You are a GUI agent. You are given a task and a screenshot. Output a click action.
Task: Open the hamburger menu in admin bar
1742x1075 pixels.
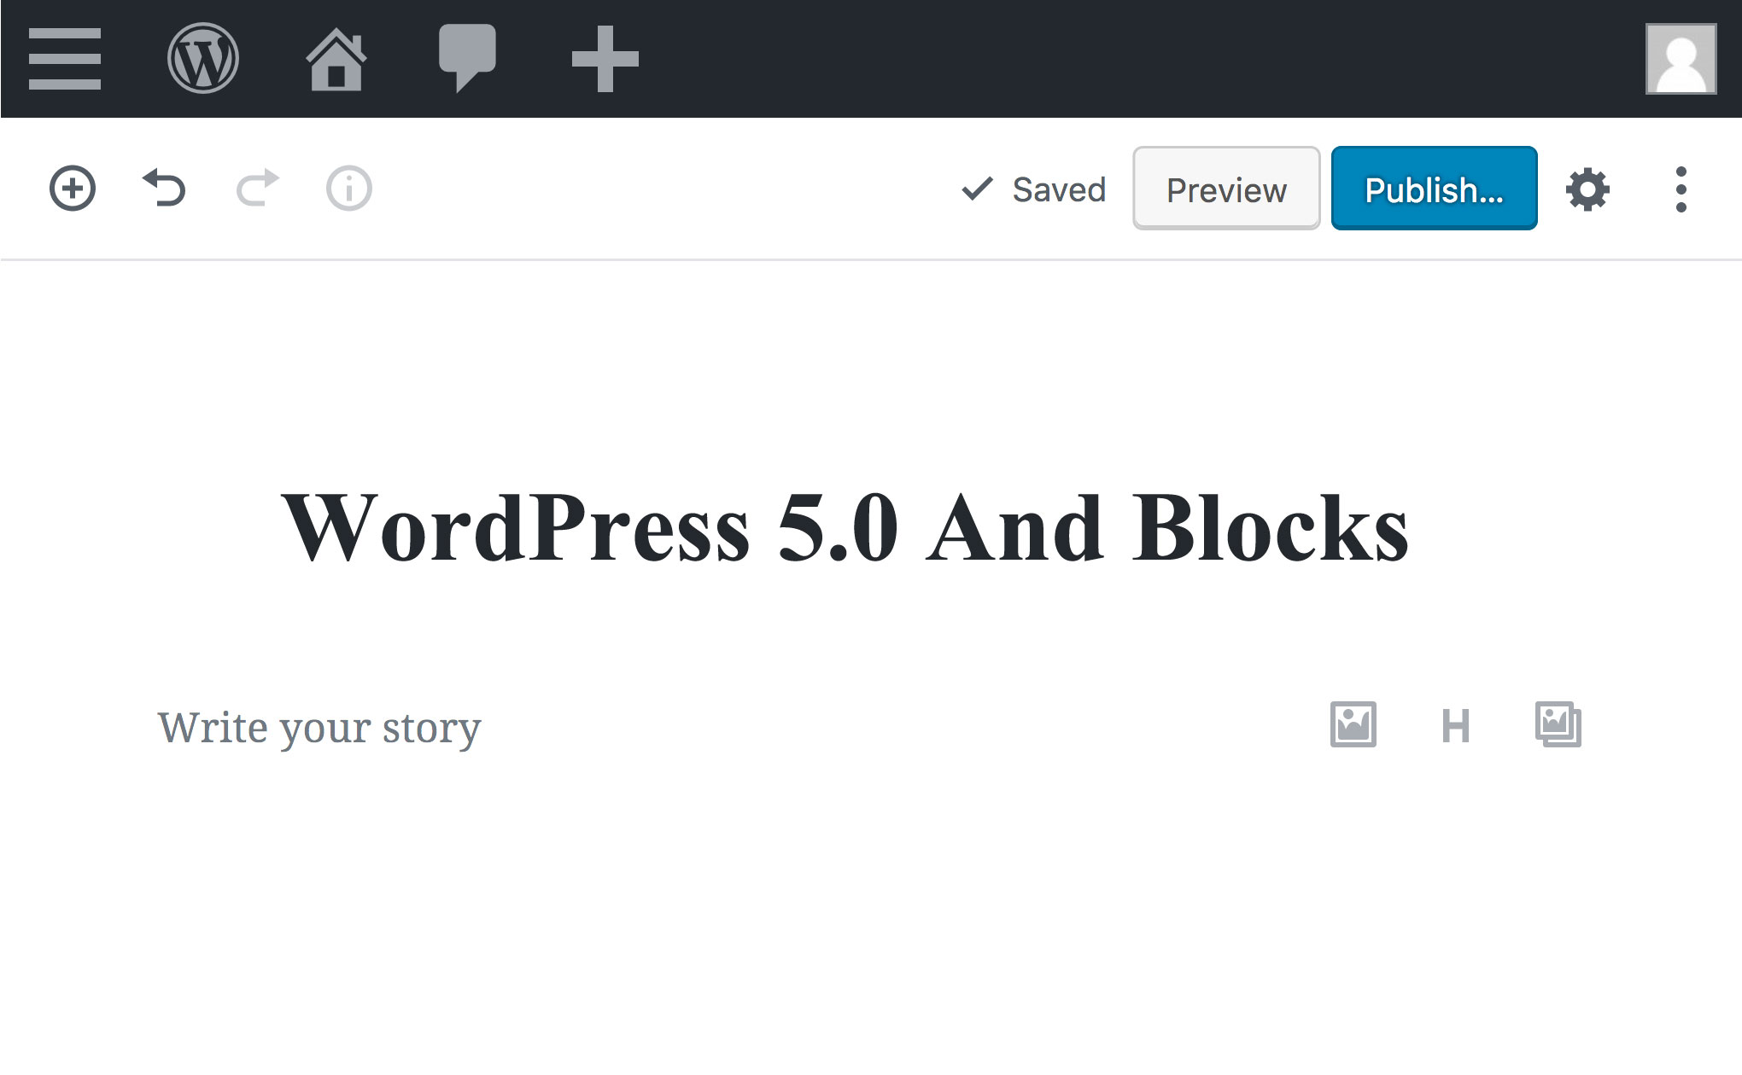click(65, 59)
